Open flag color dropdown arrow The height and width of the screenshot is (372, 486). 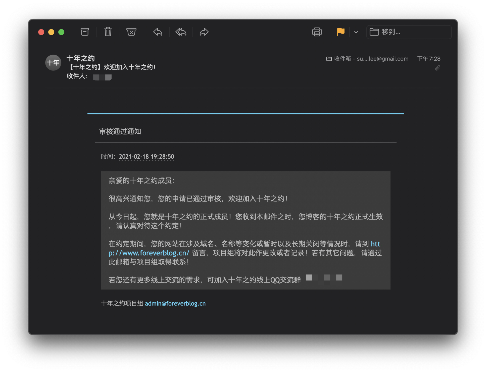click(356, 32)
